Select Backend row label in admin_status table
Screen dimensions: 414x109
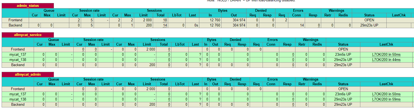[15, 25]
